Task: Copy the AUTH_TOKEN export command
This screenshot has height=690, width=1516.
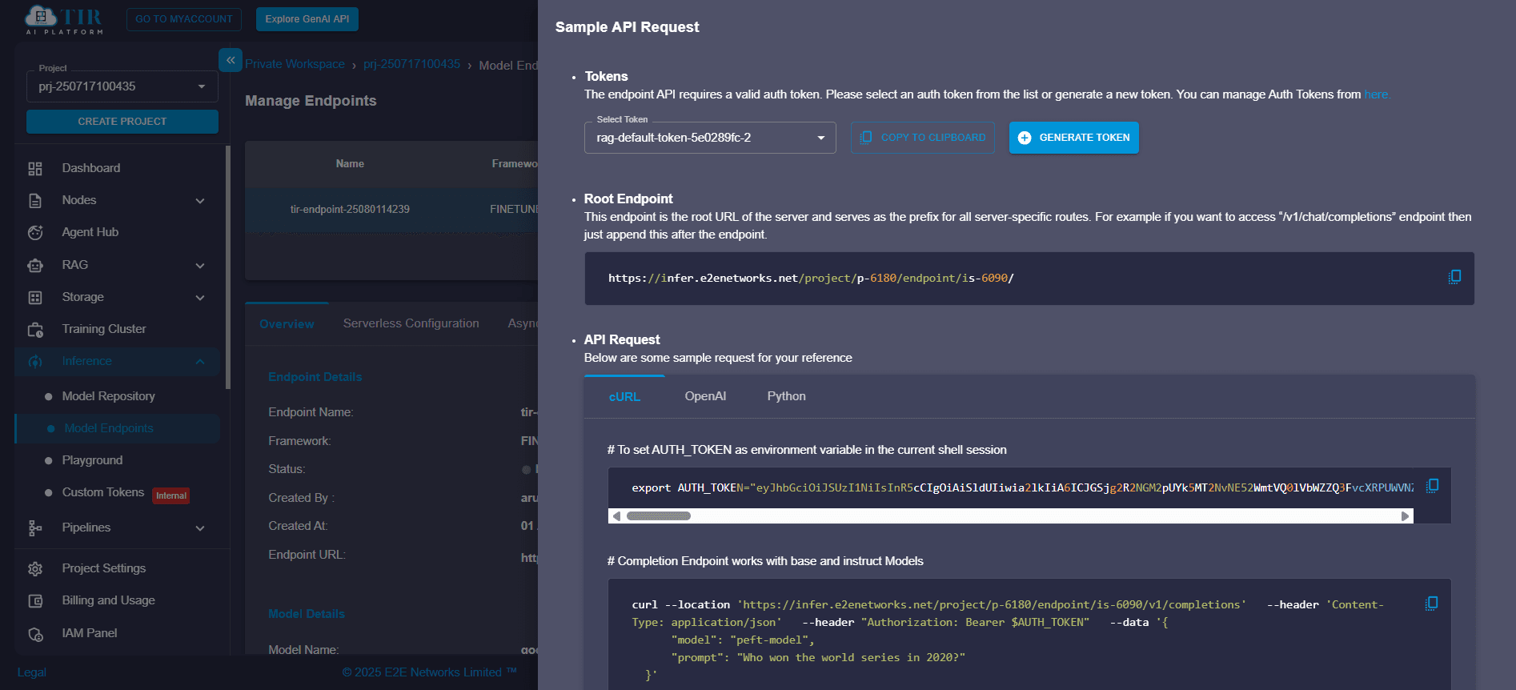Action: 1432,486
